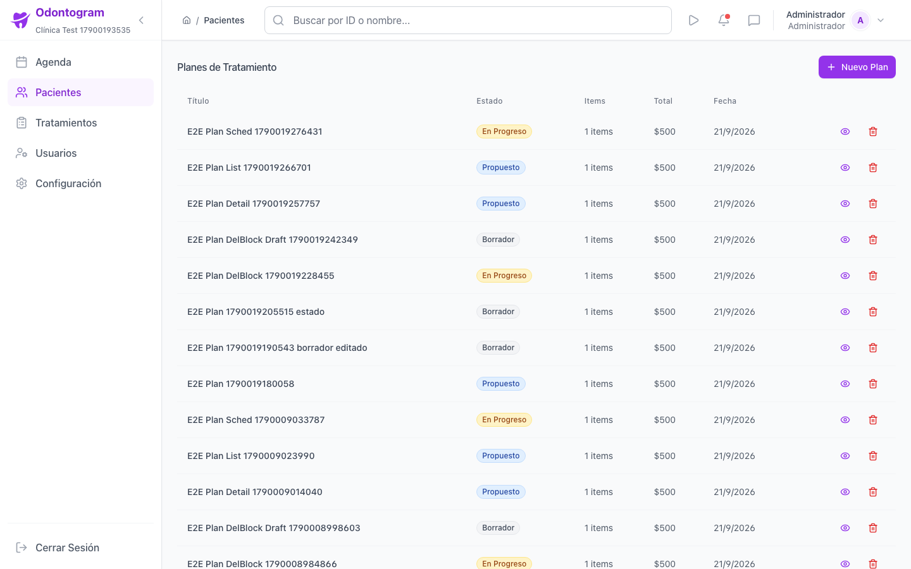This screenshot has height=569, width=911.
Task: Delete E2E Plan Sched 1790009033787
Action: pyautogui.click(x=873, y=420)
